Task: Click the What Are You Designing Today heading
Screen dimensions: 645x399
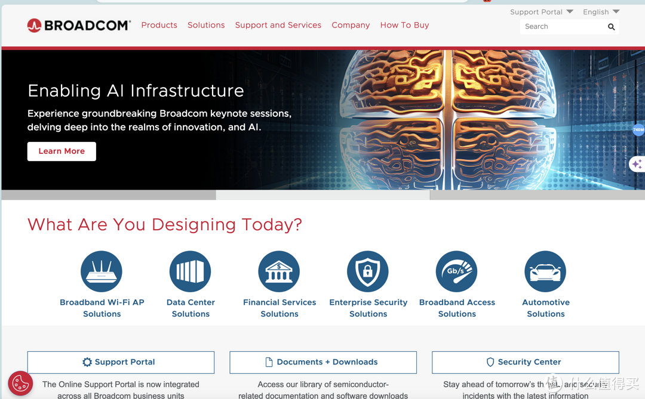Action: (165, 224)
